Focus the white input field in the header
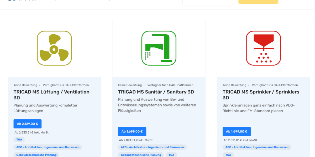This screenshot has width=315, height=157. point(207,2)
